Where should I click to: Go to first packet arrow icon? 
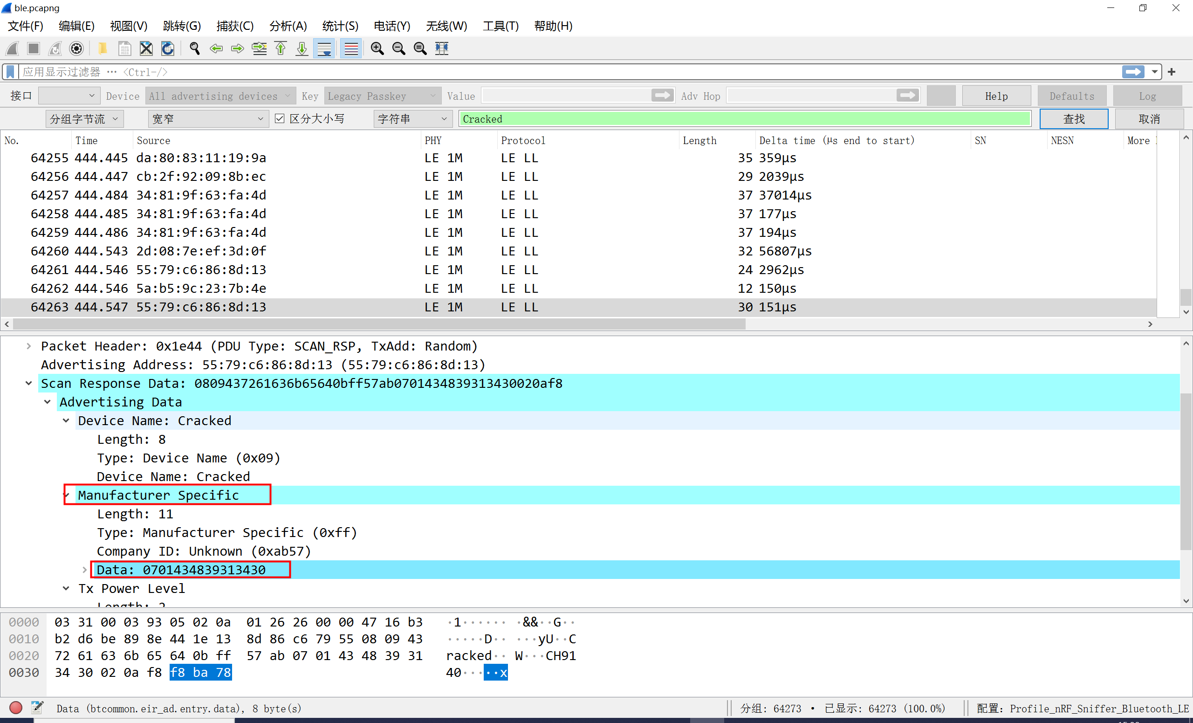point(281,48)
